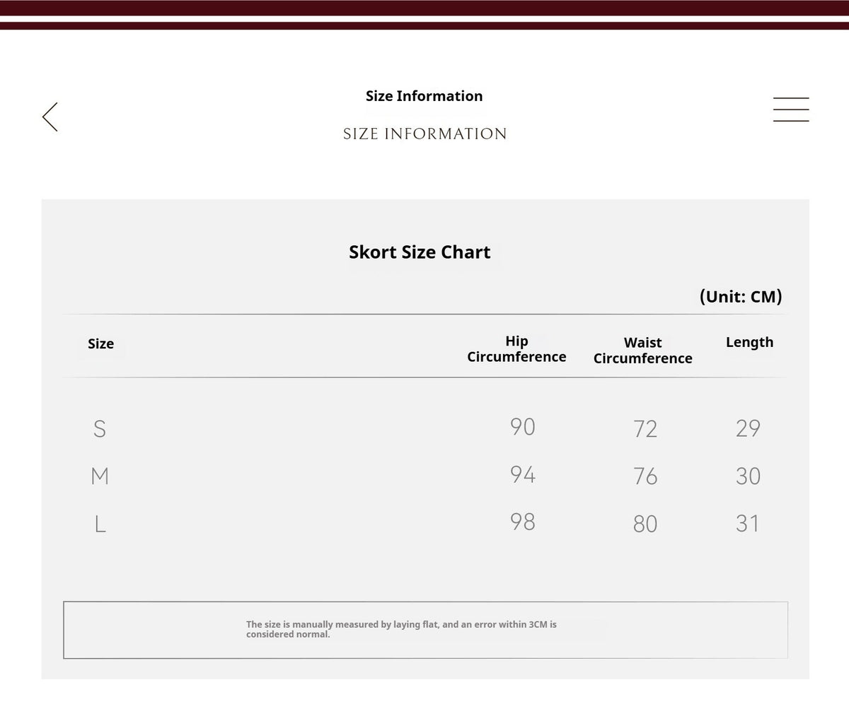Select the Skort Size Chart title
Viewport: 849px width, 721px height.
[x=420, y=252]
